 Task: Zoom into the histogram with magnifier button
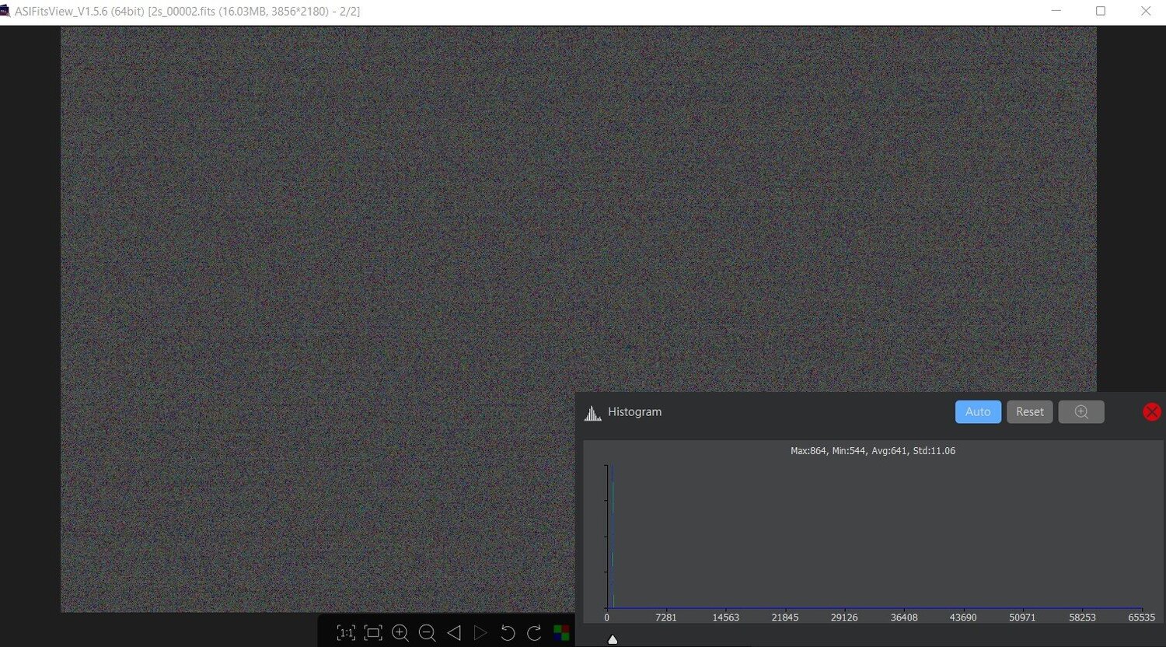(x=1081, y=412)
